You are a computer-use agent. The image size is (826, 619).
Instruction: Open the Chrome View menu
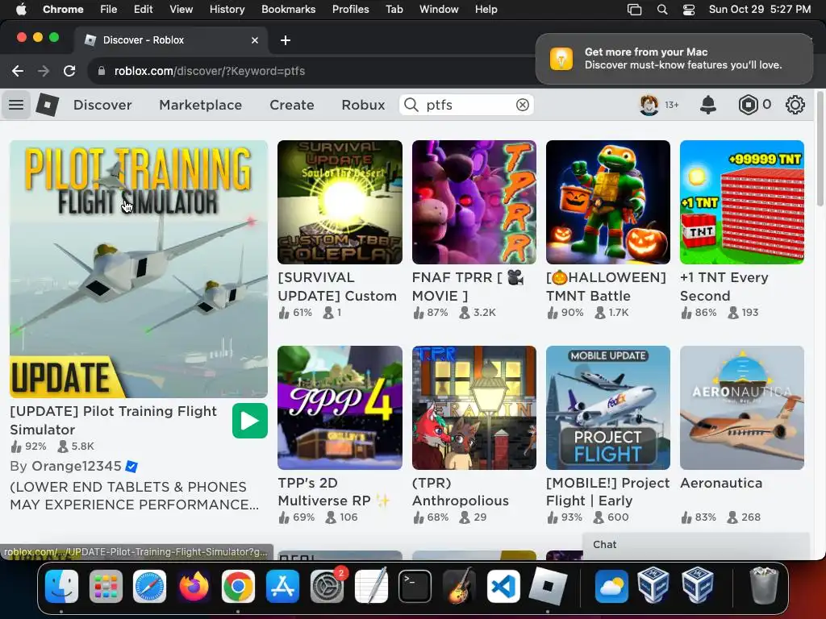[181, 10]
